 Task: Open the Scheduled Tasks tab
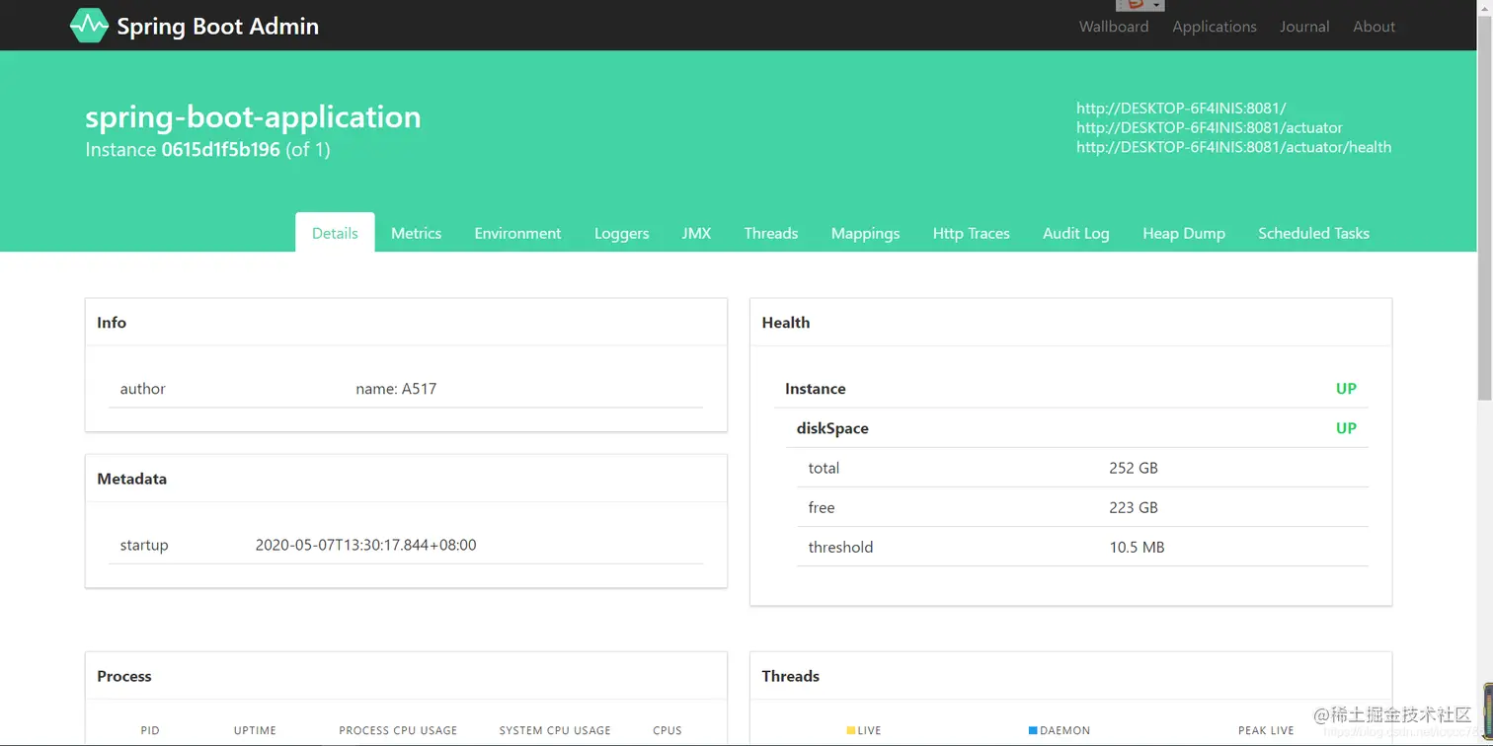(x=1313, y=233)
